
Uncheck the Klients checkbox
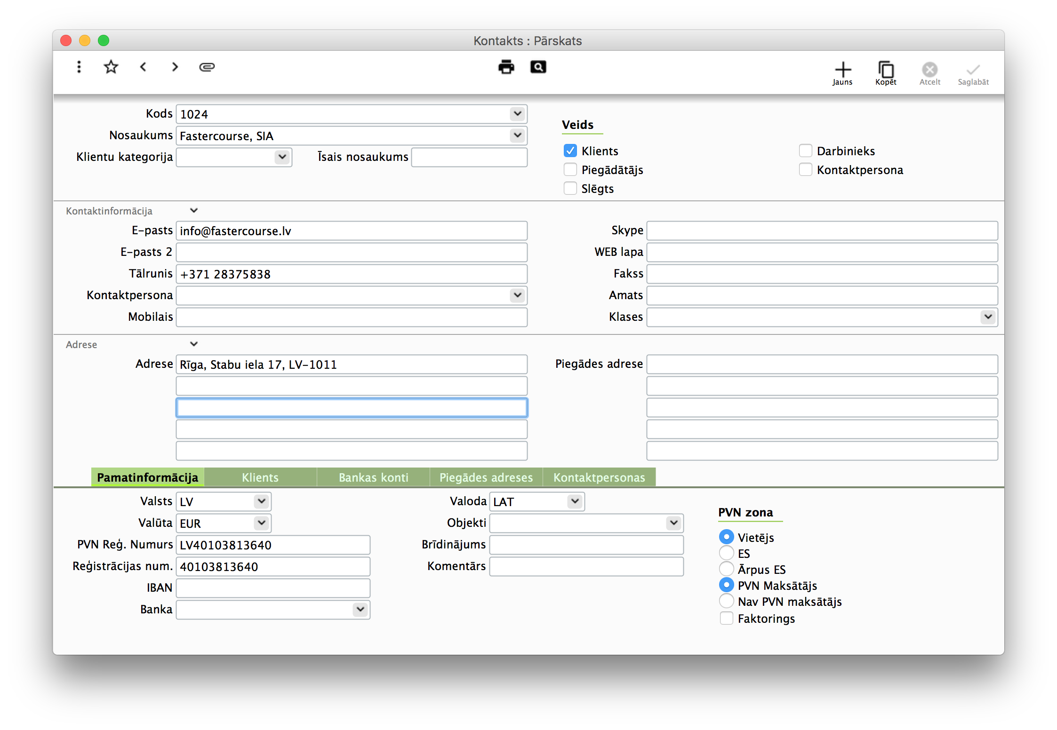point(570,151)
